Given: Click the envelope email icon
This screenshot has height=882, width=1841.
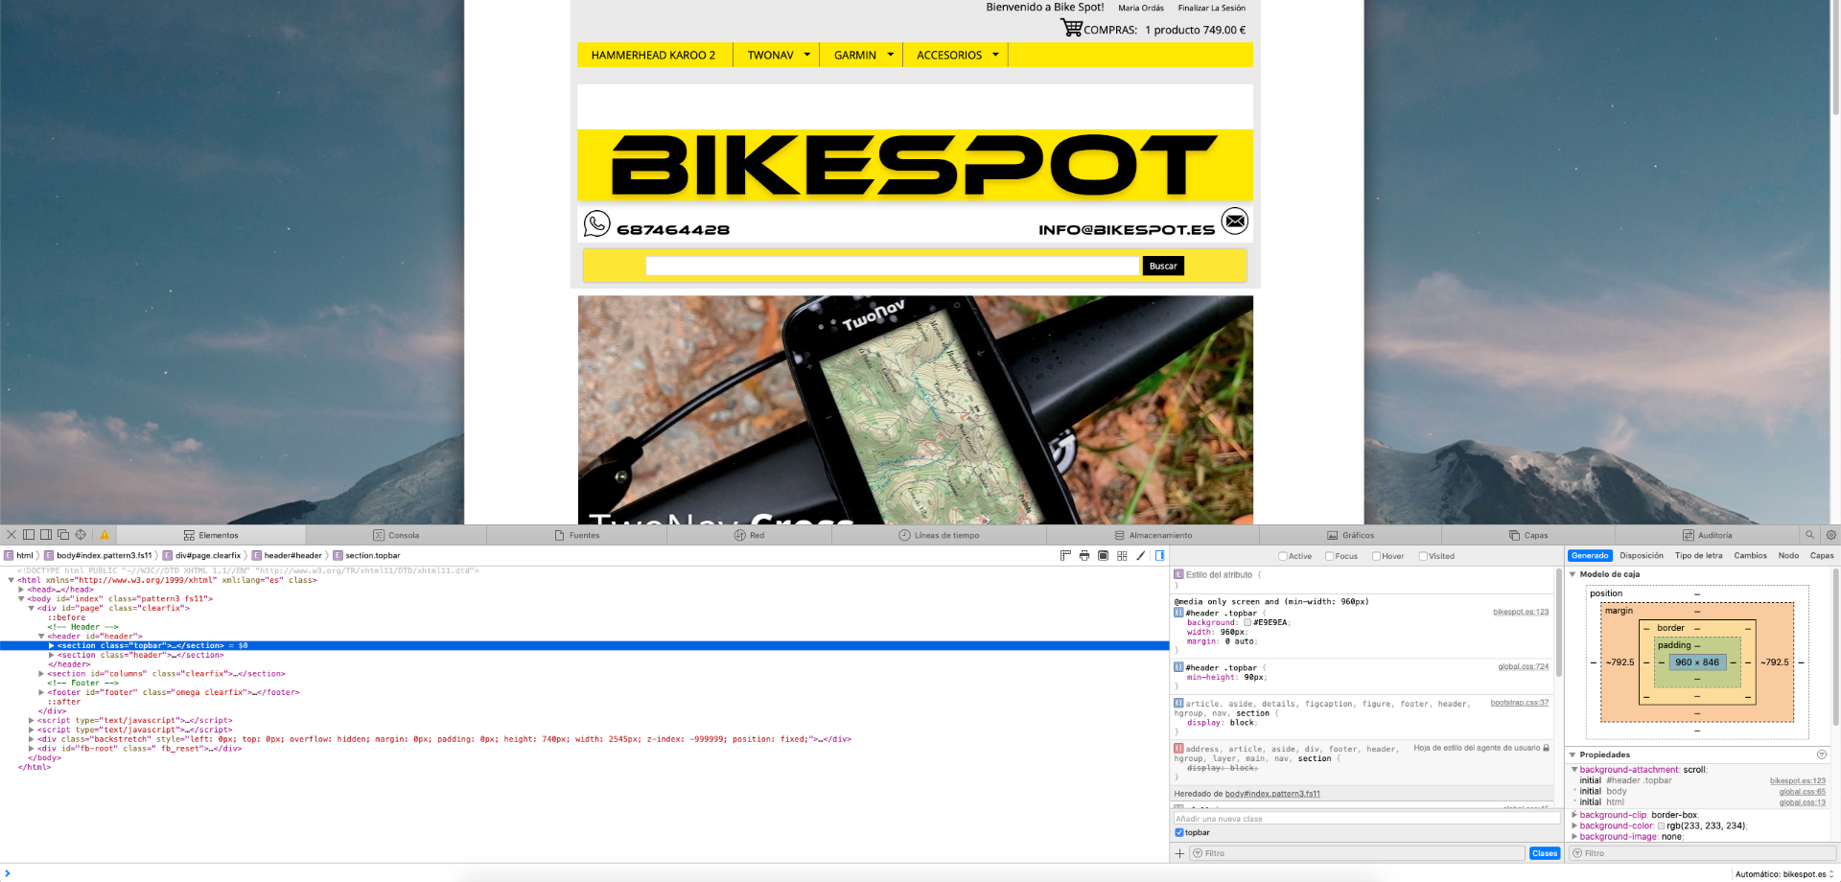Looking at the screenshot, I should click(1235, 221).
